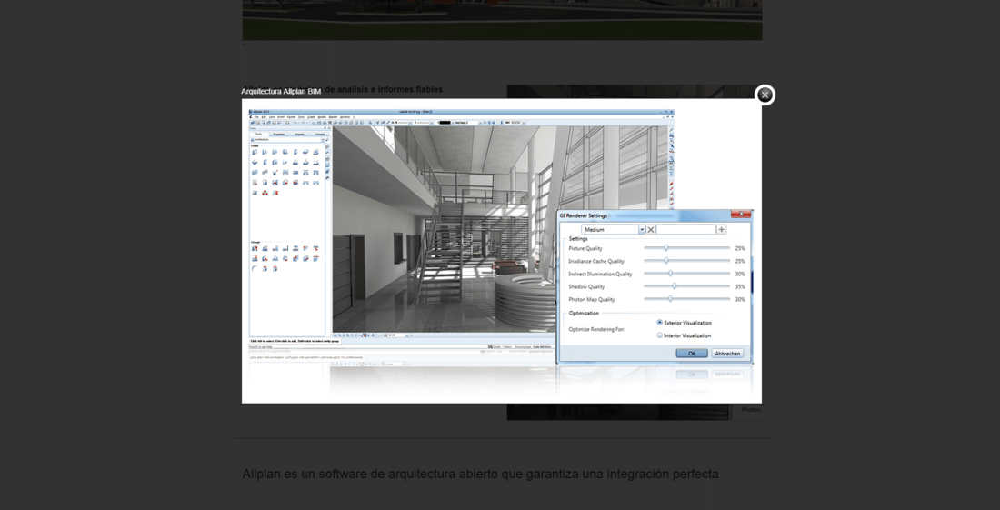Image resolution: width=1000 pixels, height=510 pixels.
Task: Switch to the Wizards palette tab
Action: pyautogui.click(x=299, y=134)
